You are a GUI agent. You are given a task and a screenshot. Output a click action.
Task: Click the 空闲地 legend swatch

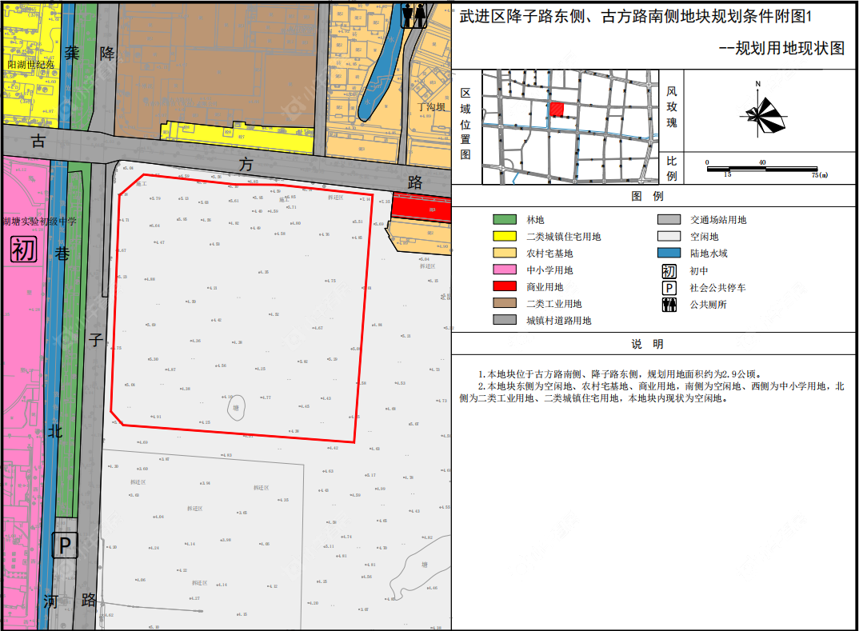tap(669, 237)
